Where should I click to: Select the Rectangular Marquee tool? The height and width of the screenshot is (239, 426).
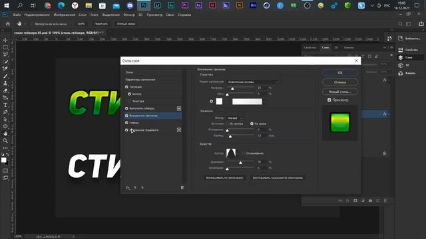5,47
